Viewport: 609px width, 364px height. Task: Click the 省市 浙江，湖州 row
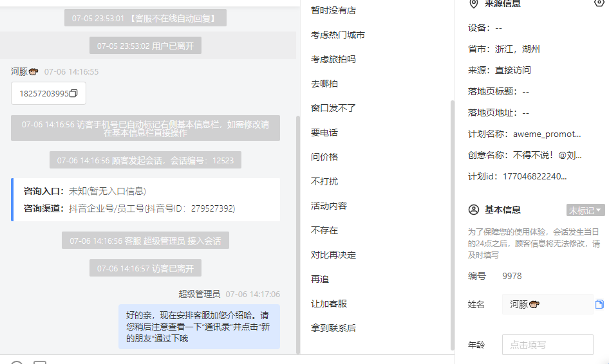pos(504,50)
